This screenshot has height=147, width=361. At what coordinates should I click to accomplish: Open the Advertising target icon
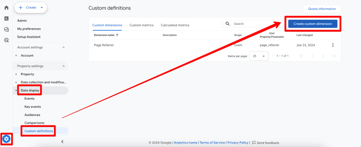pos(6,40)
